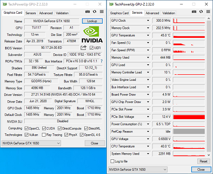
Task: Click the Reset button
Action: coord(204,161)
